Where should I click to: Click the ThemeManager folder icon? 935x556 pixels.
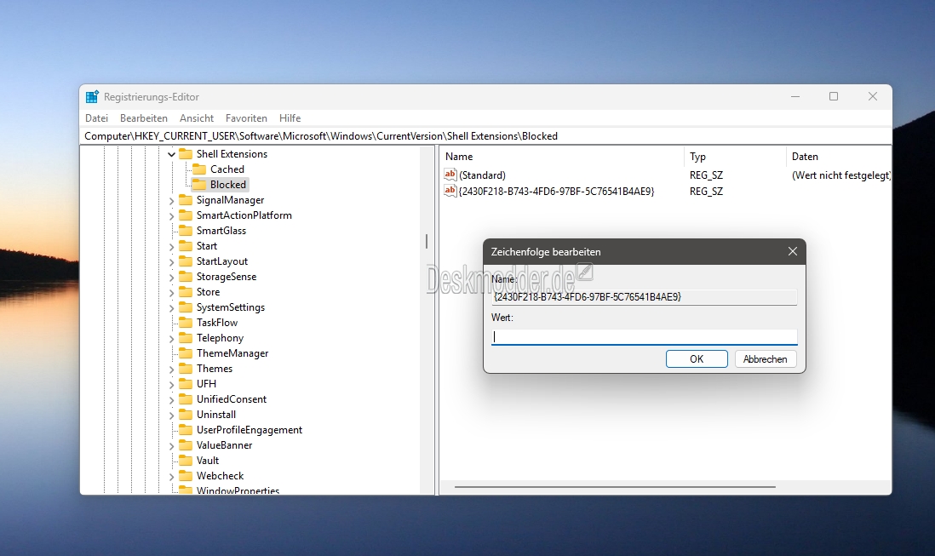coord(186,353)
